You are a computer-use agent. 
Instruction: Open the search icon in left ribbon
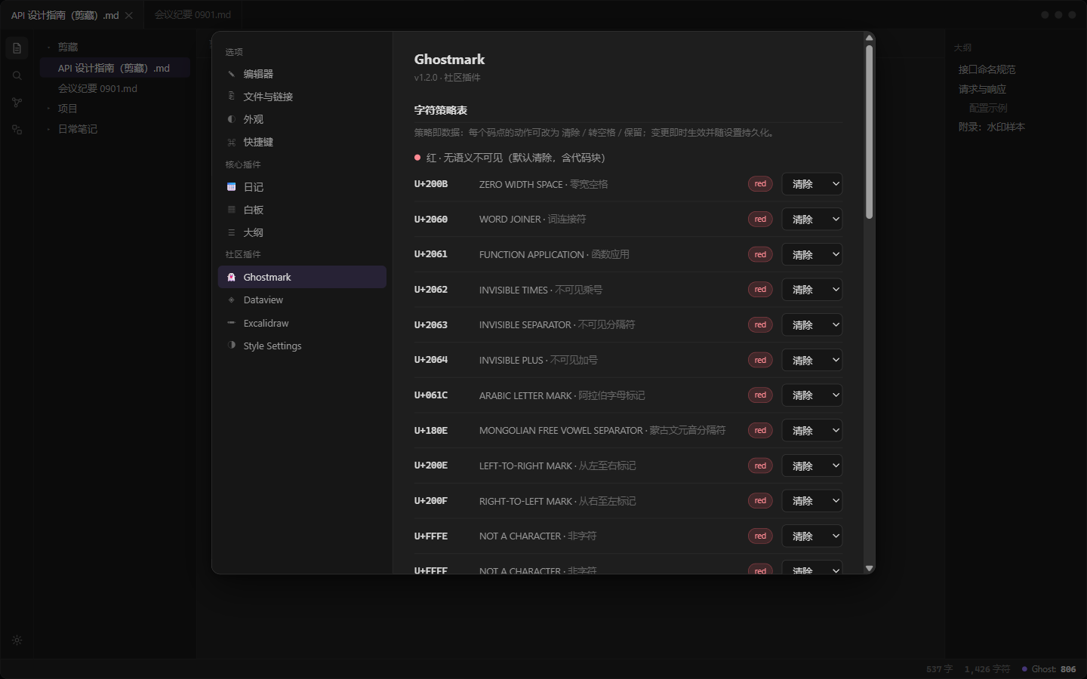point(17,75)
